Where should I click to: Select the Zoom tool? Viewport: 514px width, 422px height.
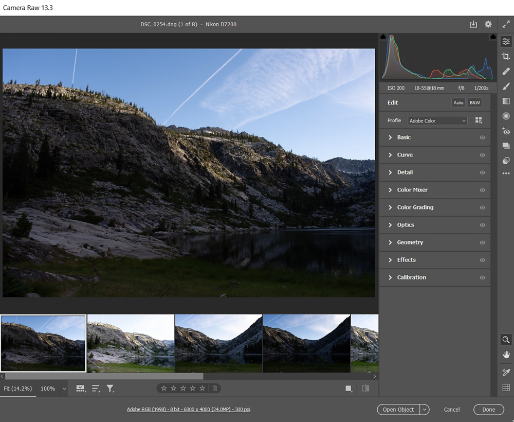[x=506, y=340]
